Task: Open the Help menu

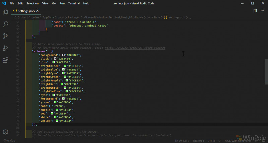Action: click(86, 3)
